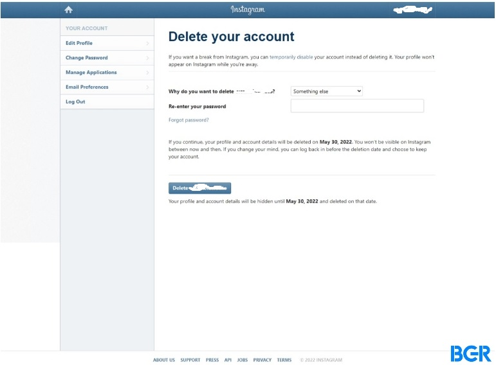Screen dimensions: 496x365
Task: Focus the re-enter password field
Action: pos(357,106)
